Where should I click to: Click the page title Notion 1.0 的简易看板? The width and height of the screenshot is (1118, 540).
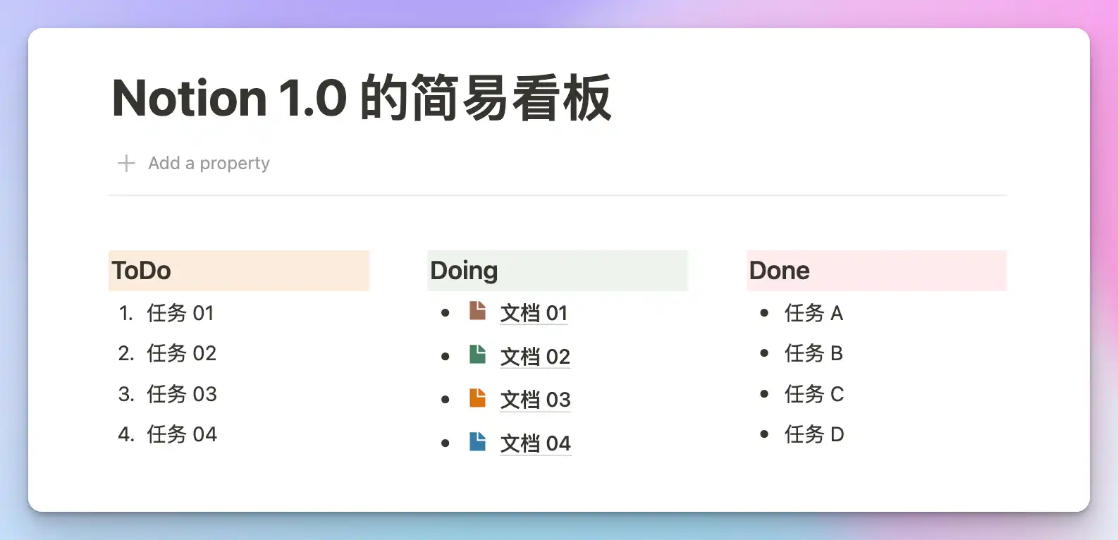tap(362, 98)
